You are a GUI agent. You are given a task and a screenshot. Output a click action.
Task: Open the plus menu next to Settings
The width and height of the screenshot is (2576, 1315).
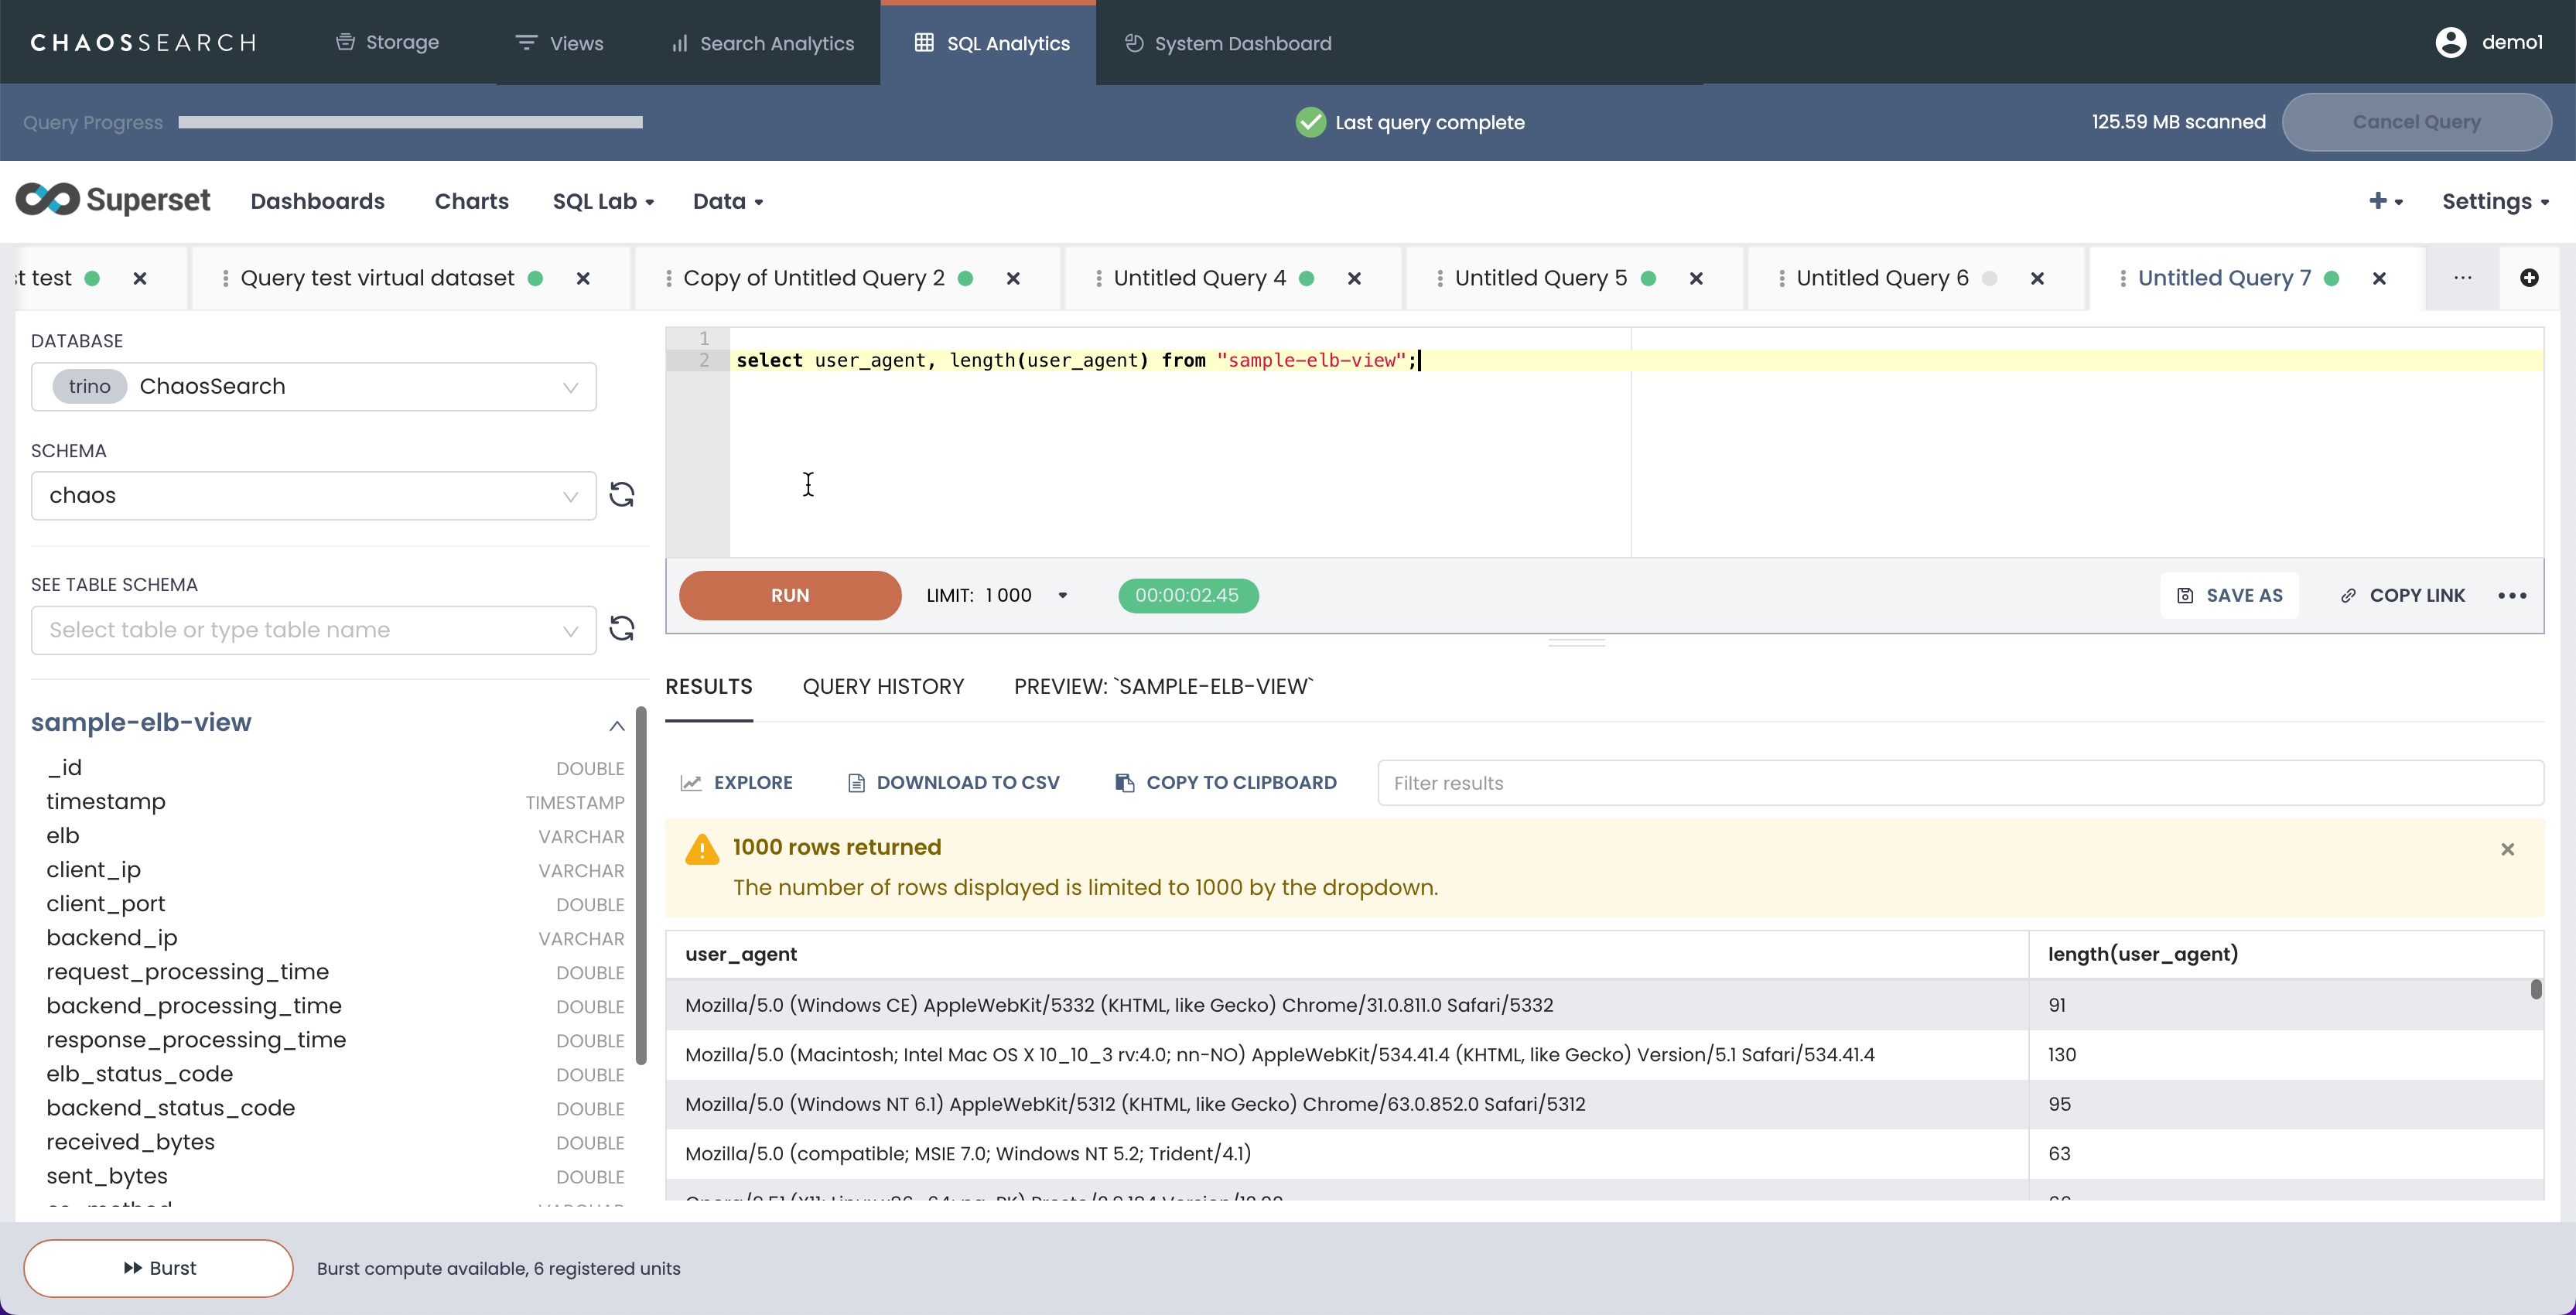click(x=2384, y=201)
